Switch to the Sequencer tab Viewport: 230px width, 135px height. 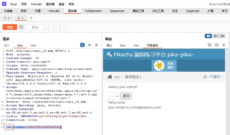[x=117, y=11]
